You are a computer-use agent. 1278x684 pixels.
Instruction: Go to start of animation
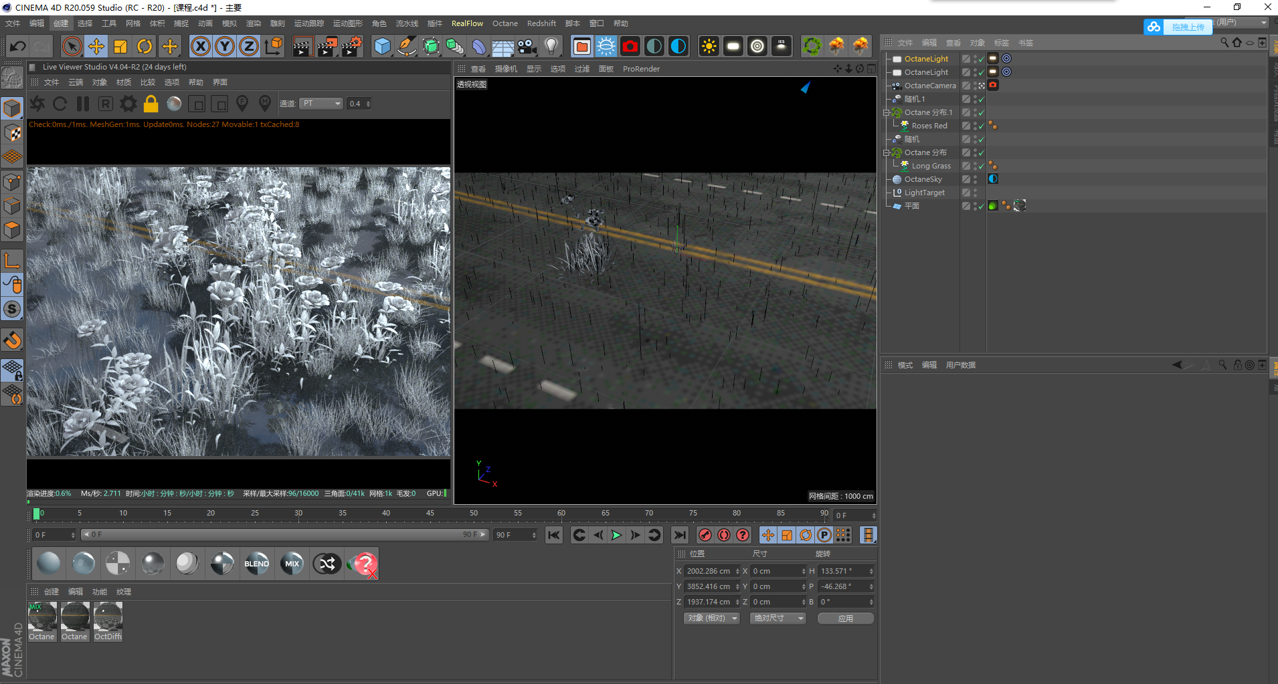pos(554,535)
